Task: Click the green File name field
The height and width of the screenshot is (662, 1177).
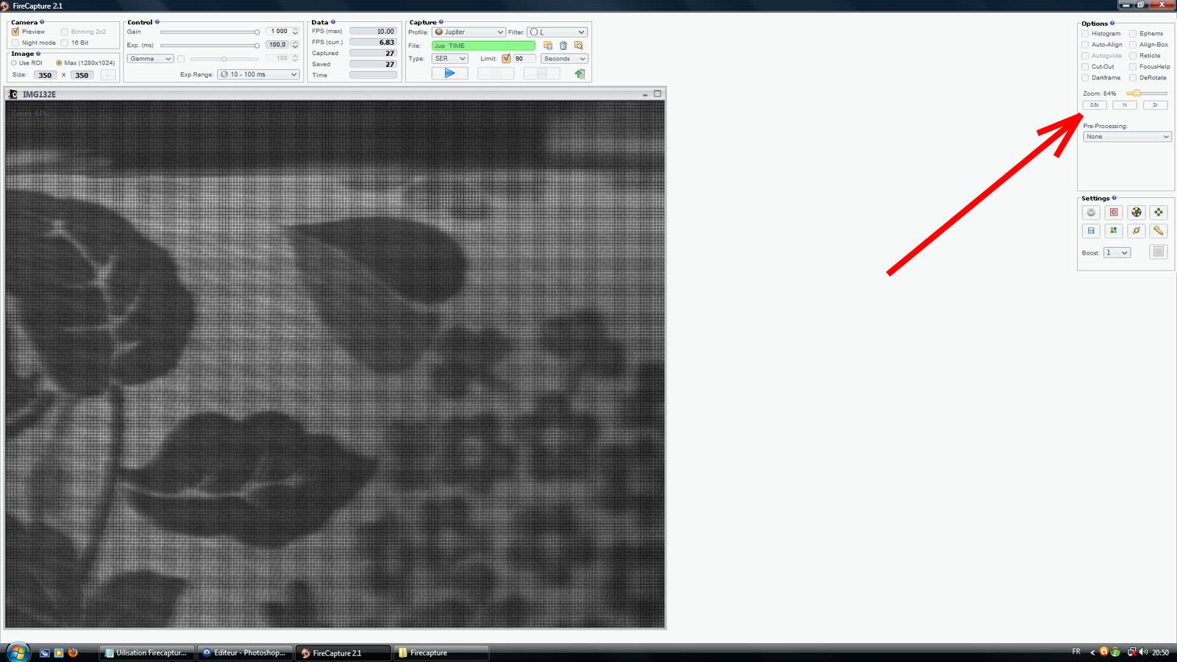Action: point(483,46)
